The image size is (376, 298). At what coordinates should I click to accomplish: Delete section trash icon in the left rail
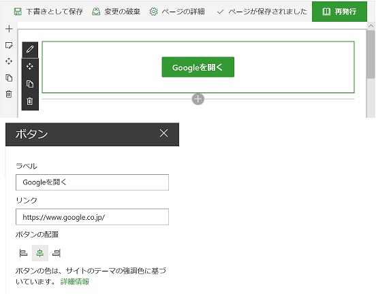coord(9,94)
